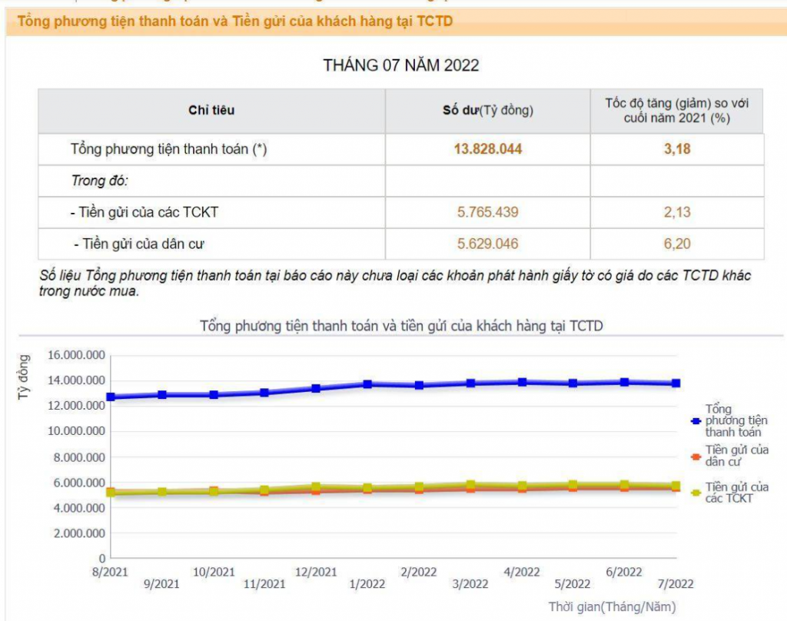Click the yellow legend marker for Tiền gửi của các TCKT
787x621 pixels.
point(696,493)
